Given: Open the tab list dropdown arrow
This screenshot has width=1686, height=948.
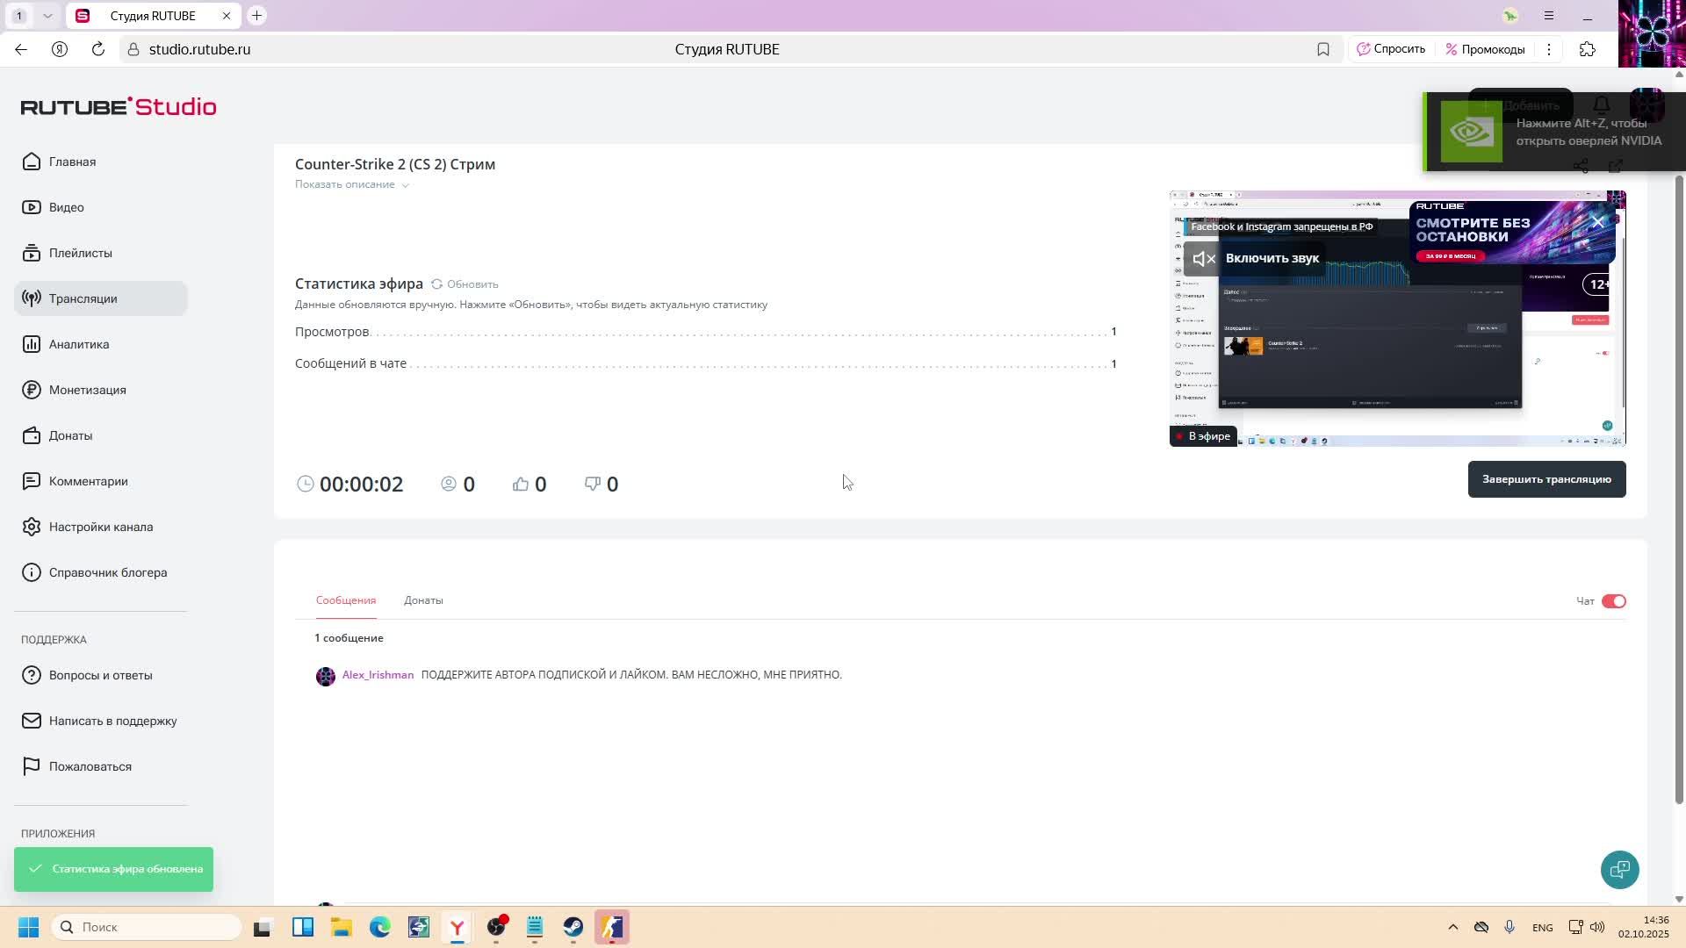Looking at the screenshot, I should [47, 16].
